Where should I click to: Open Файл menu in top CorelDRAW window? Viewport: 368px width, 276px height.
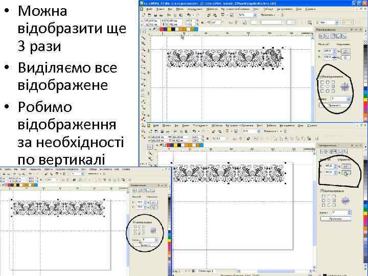pyautogui.click(x=149, y=9)
